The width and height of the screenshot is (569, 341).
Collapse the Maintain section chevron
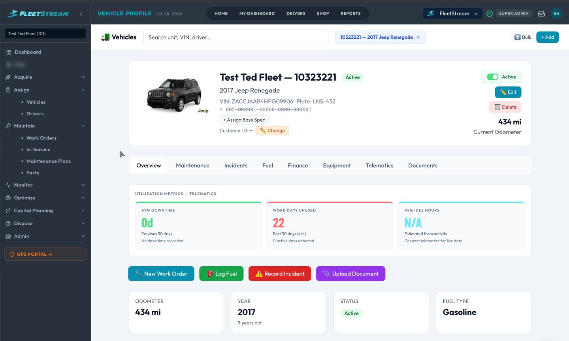pyautogui.click(x=83, y=126)
